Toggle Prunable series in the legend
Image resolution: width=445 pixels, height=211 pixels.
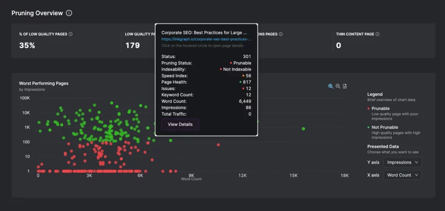point(381,108)
